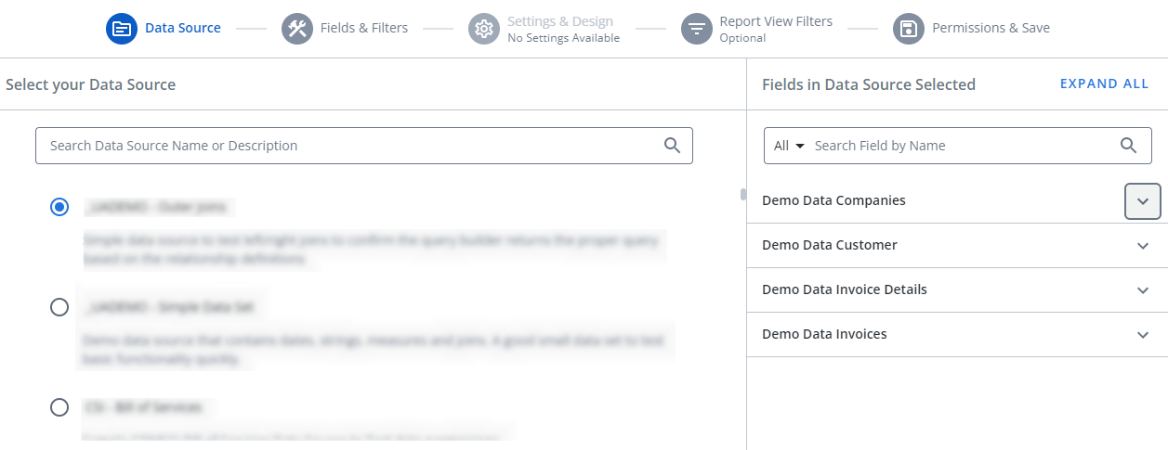
Task: Click the EXPAND ALL link
Action: click(1104, 84)
